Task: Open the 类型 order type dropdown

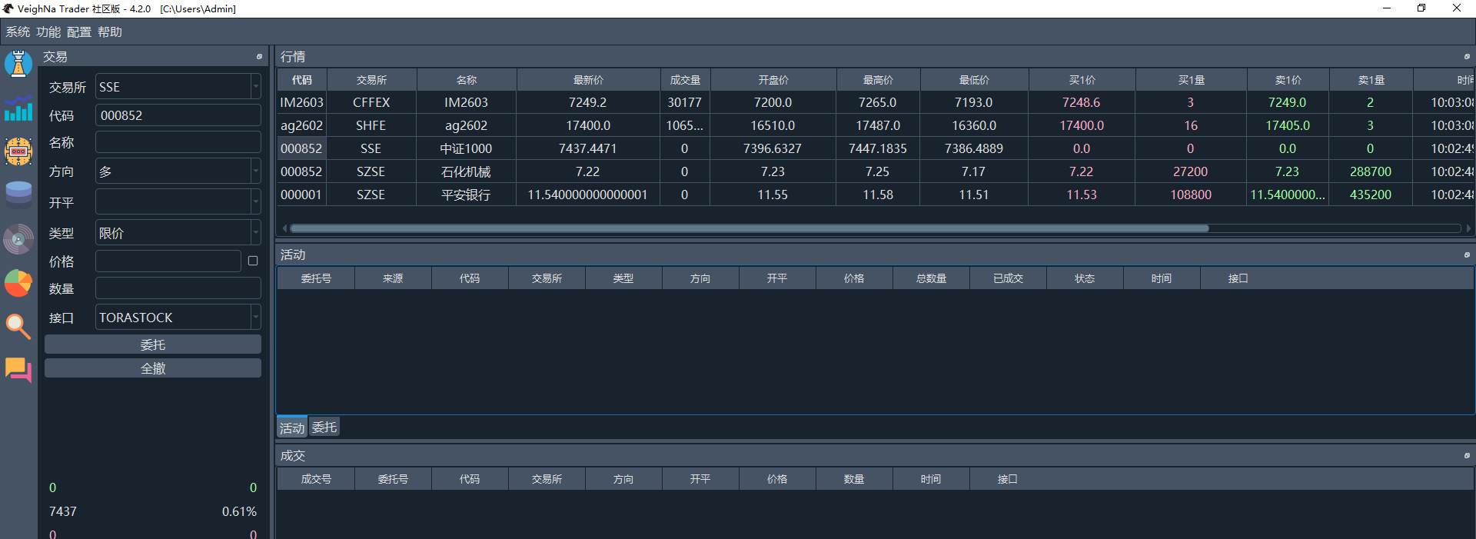Action: tap(178, 233)
